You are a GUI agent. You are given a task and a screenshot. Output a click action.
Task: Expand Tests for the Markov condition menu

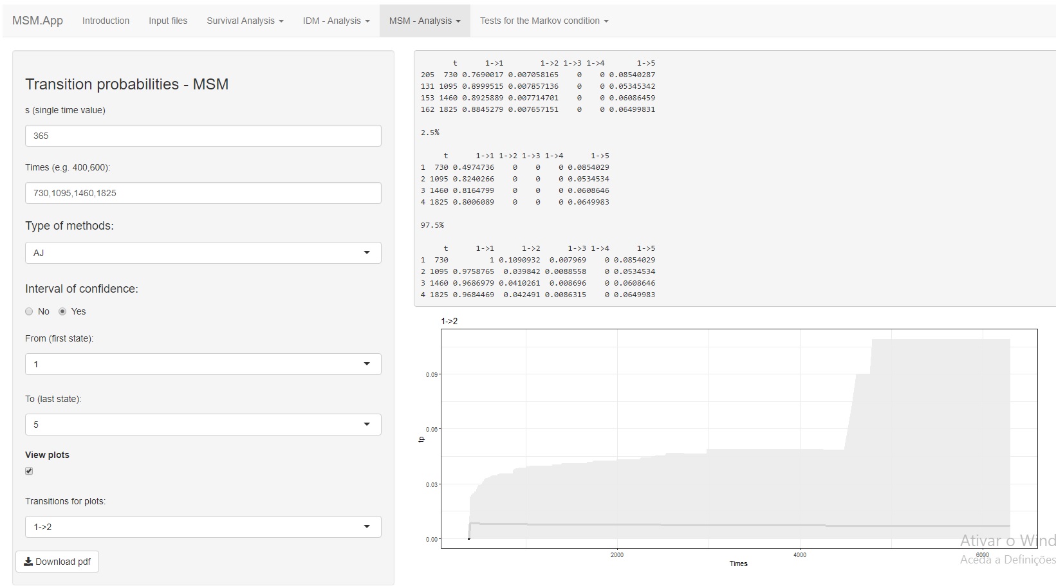[x=544, y=21]
